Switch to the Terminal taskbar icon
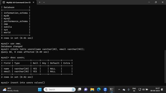Screen dimensions: 166x93 [x=112, y=90]
